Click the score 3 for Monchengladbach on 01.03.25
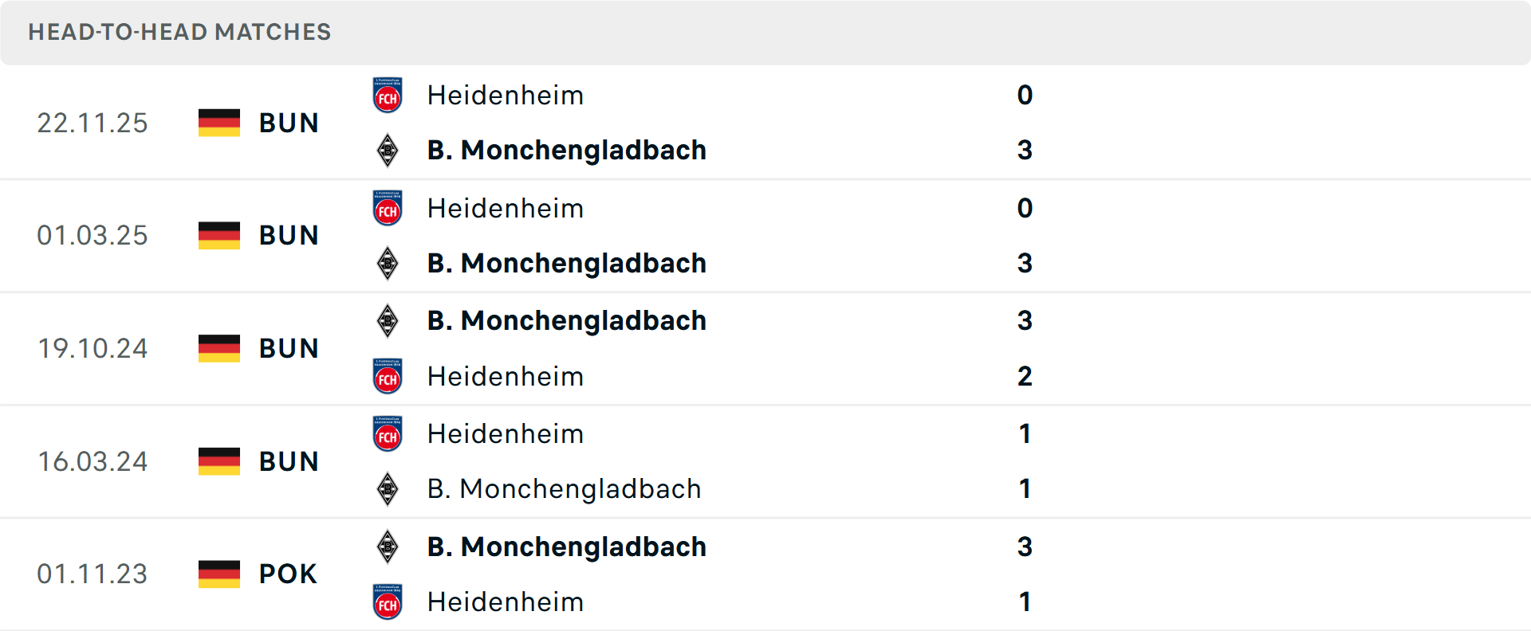Viewport: 1531px width, 631px height. coord(1025,263)
